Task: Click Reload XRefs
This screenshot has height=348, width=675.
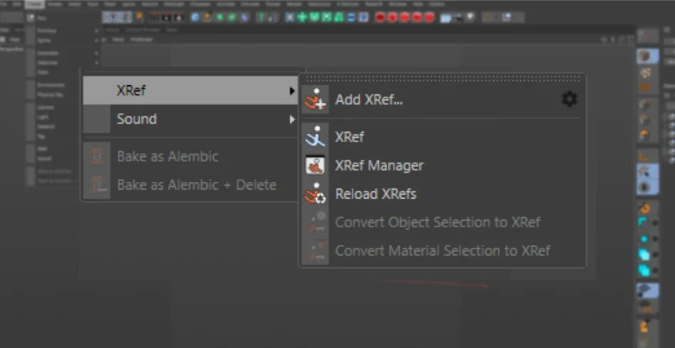Action: coord(442,194)
